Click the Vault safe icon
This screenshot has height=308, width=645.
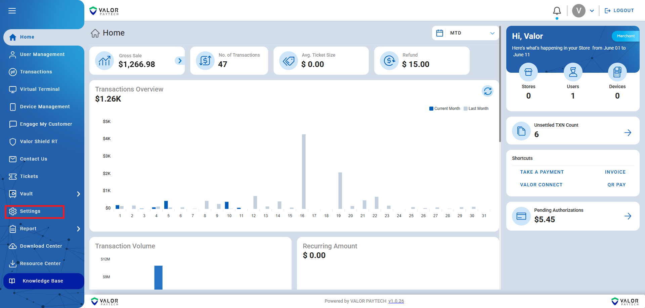coord(13,194)
